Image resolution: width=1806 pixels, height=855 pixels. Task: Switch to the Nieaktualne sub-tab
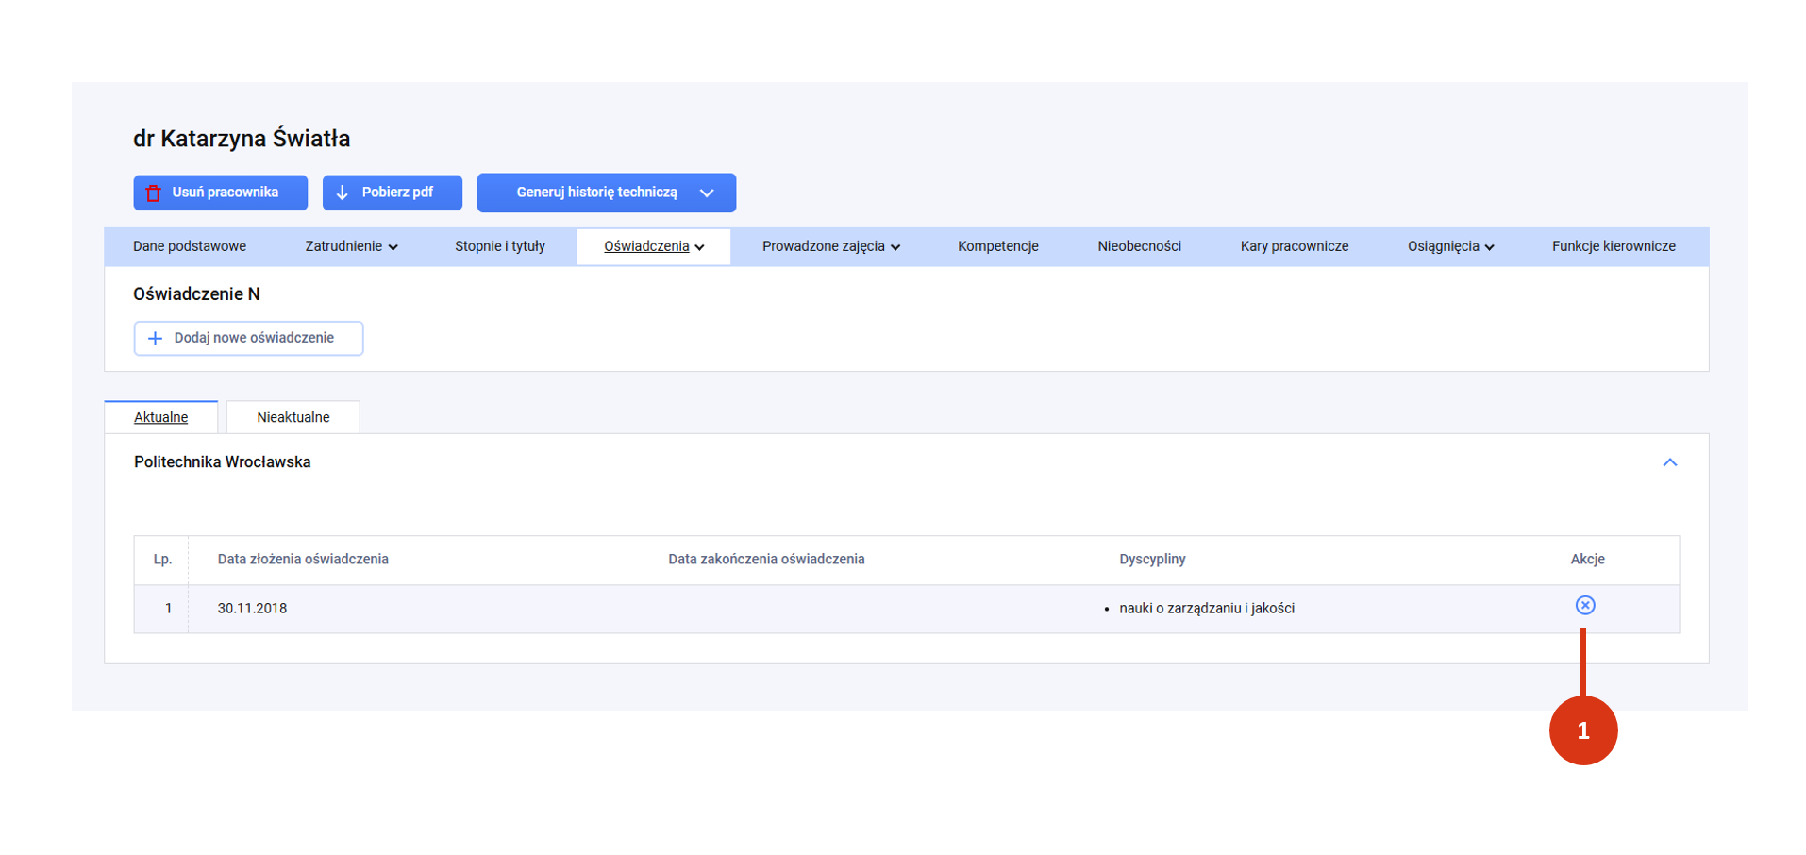pos(293,417)
